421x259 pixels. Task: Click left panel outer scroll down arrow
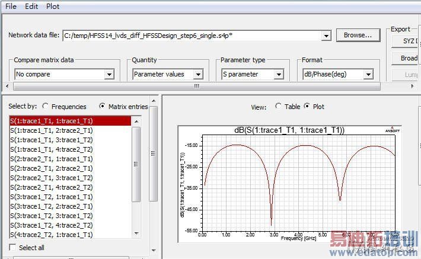click(154, 251)
